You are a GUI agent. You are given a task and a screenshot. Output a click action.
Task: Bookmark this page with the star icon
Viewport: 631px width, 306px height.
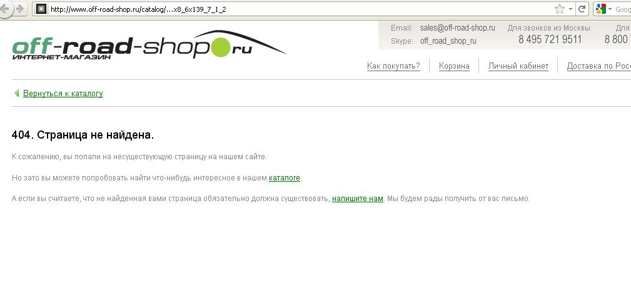(559, 9)
